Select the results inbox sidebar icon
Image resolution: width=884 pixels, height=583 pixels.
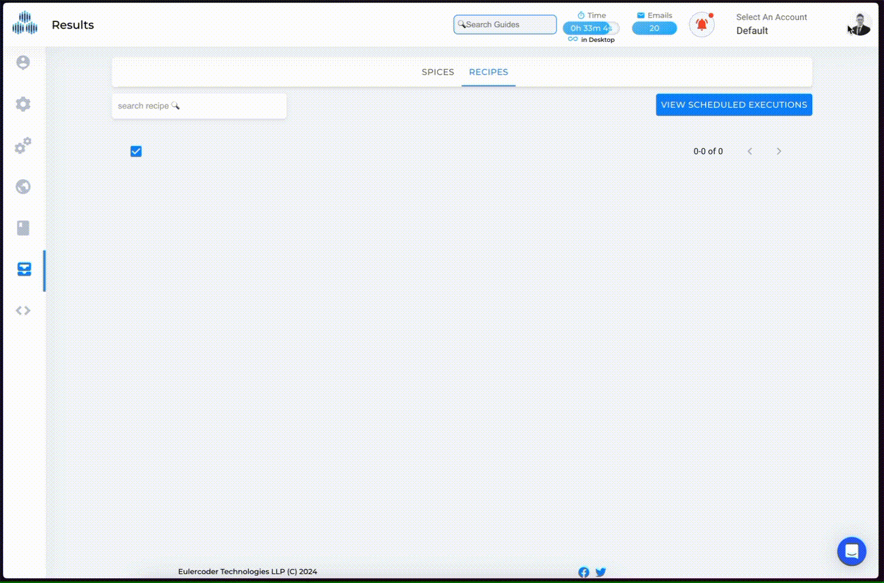(x=24, y=269)
